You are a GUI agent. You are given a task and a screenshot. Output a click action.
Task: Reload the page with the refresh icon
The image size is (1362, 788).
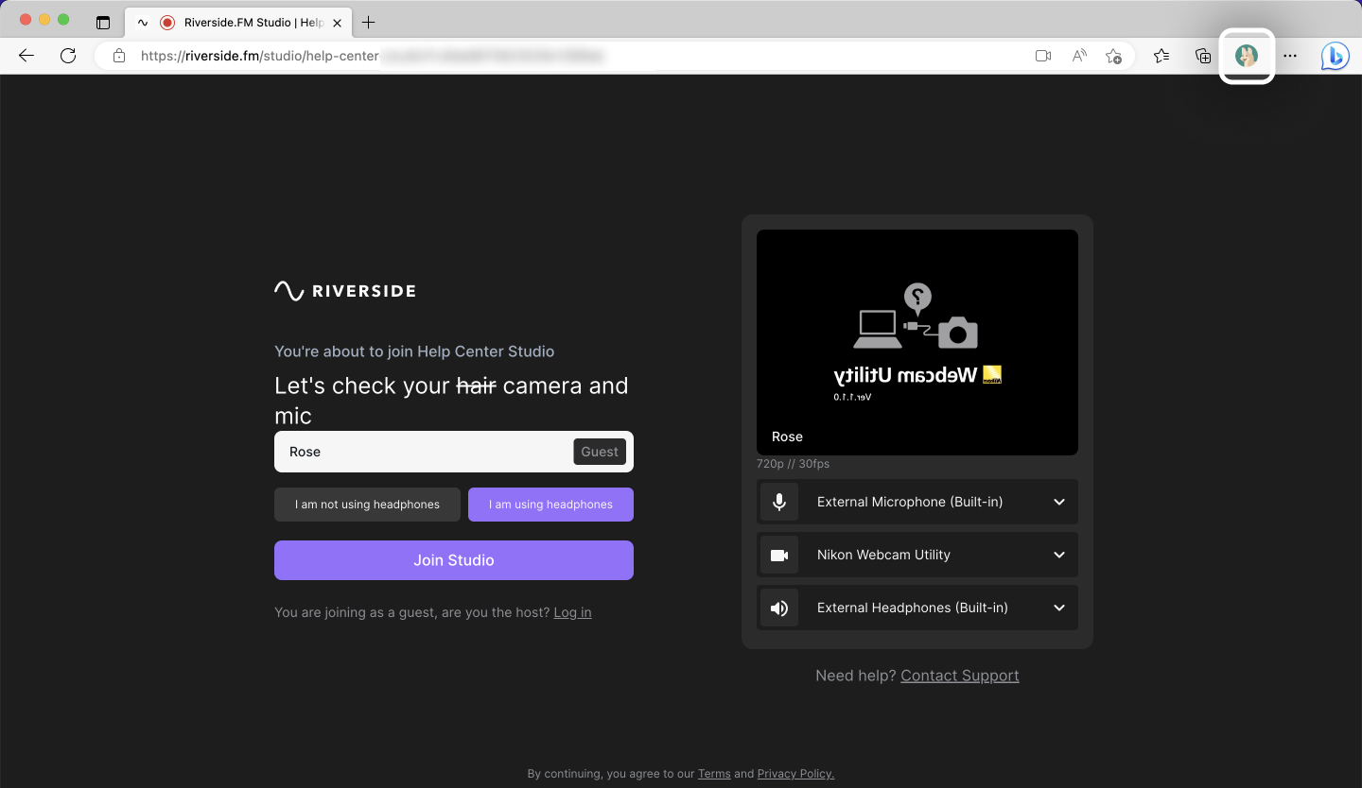click(68, 56)
